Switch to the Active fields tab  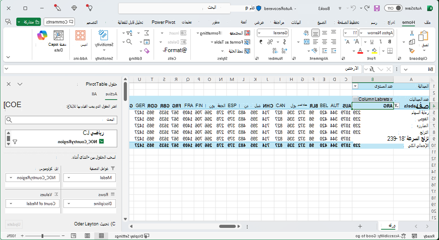111,94
